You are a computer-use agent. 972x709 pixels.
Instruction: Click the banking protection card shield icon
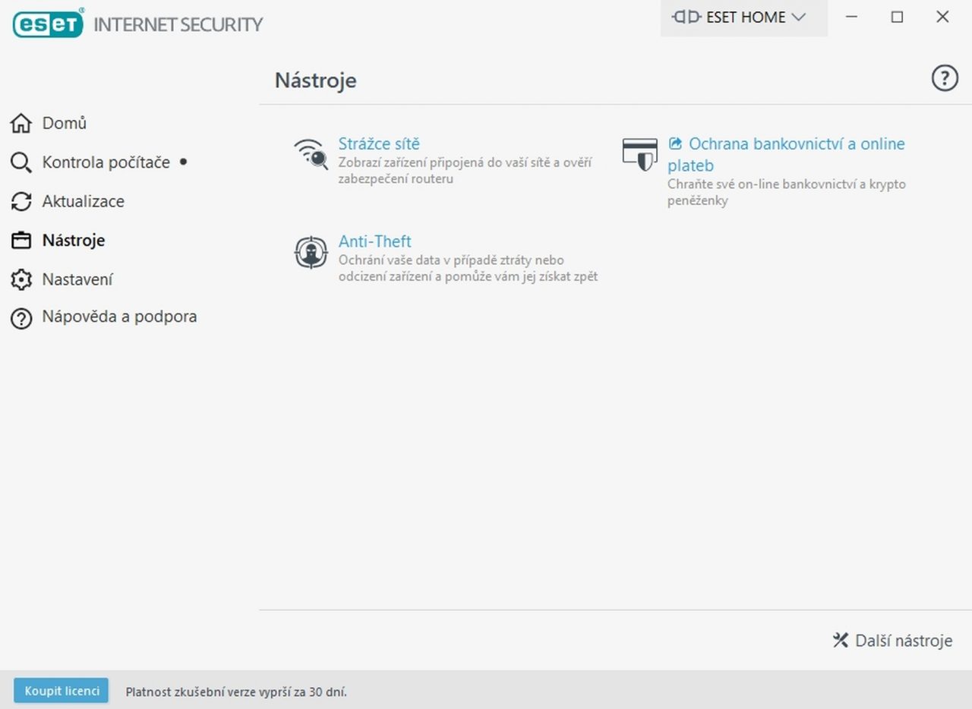pos(639,154)
